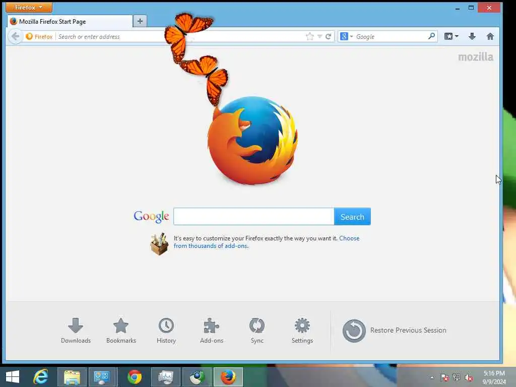516x387 pixels.
Task: Open the address bar history dropdown arrow
Action: (319, 36)
